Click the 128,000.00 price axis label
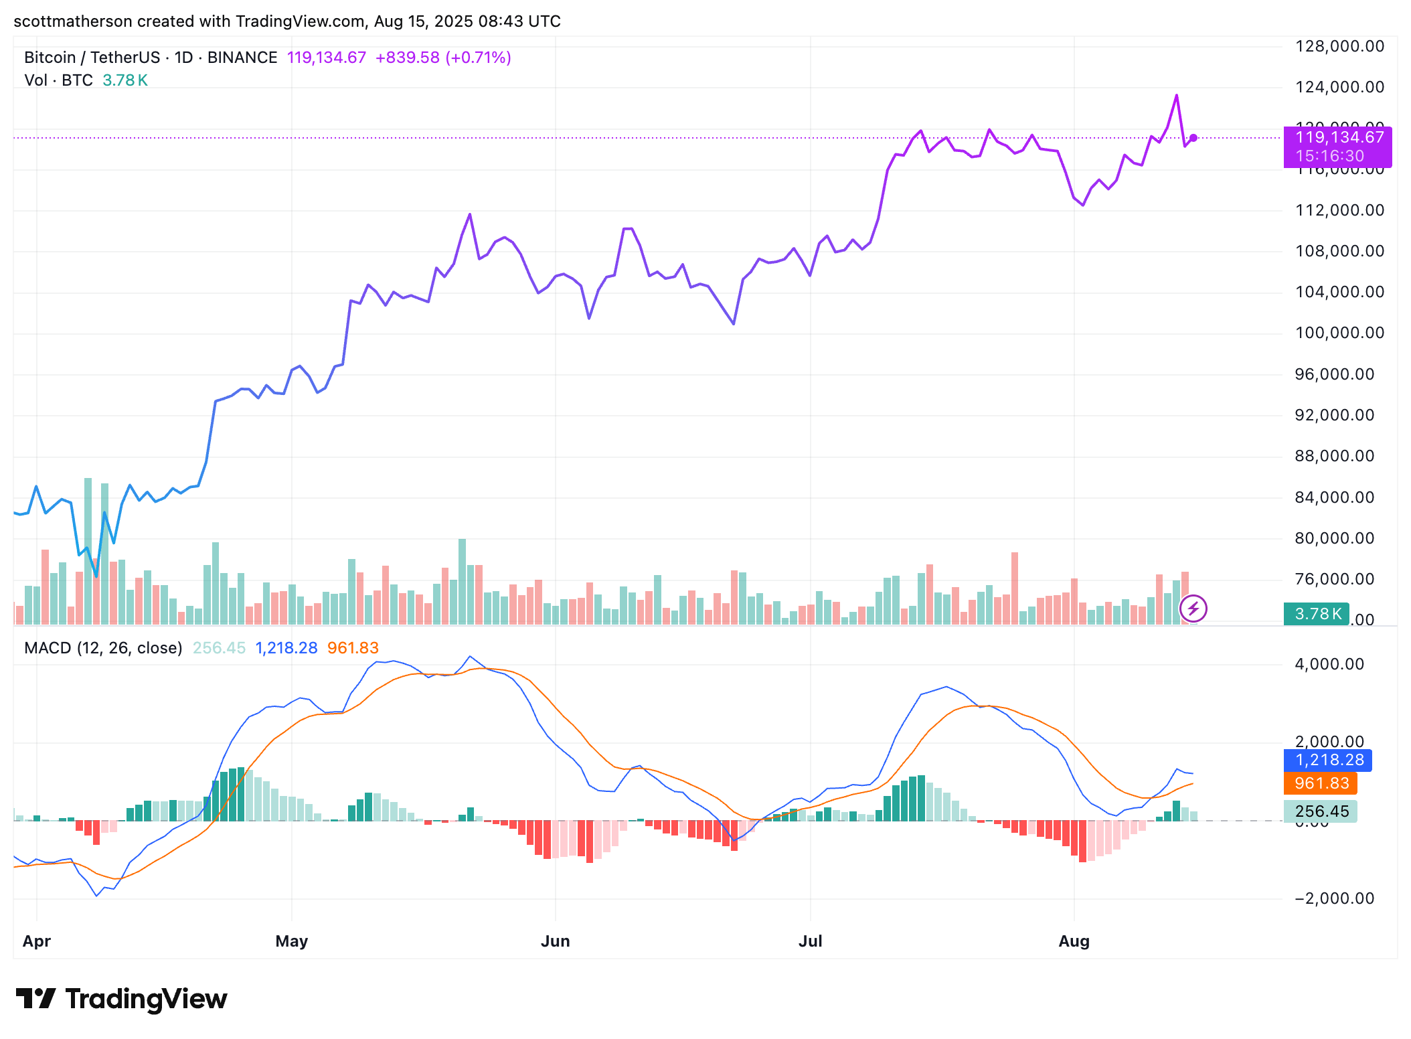1411x1039 pixels. 1339,46
